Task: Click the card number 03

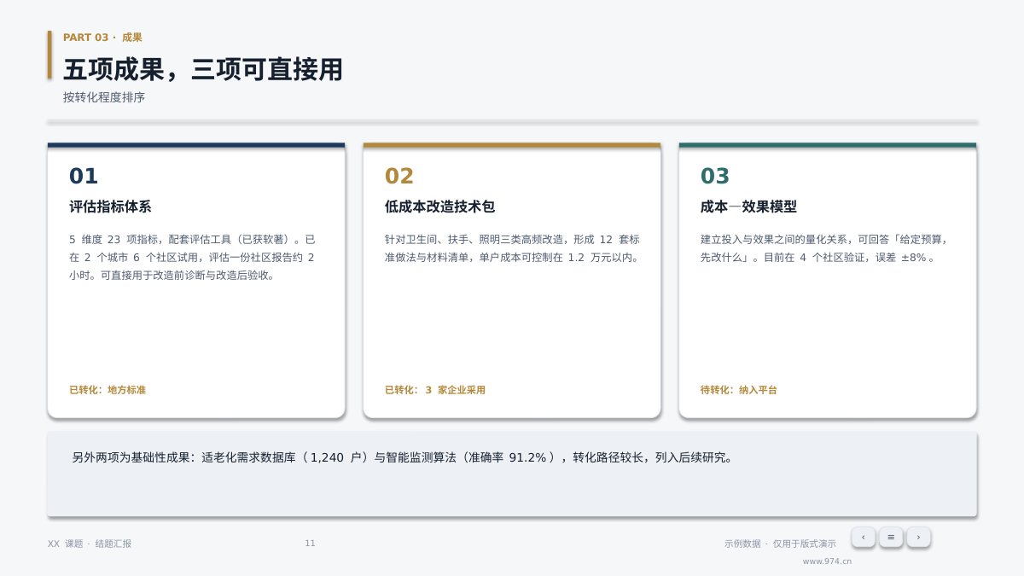Action: [x=715, y=176]
